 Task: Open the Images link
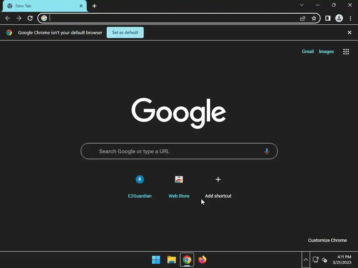(x=326, y=52)
